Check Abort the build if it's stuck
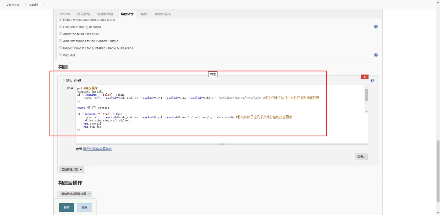 coord(60,34)
